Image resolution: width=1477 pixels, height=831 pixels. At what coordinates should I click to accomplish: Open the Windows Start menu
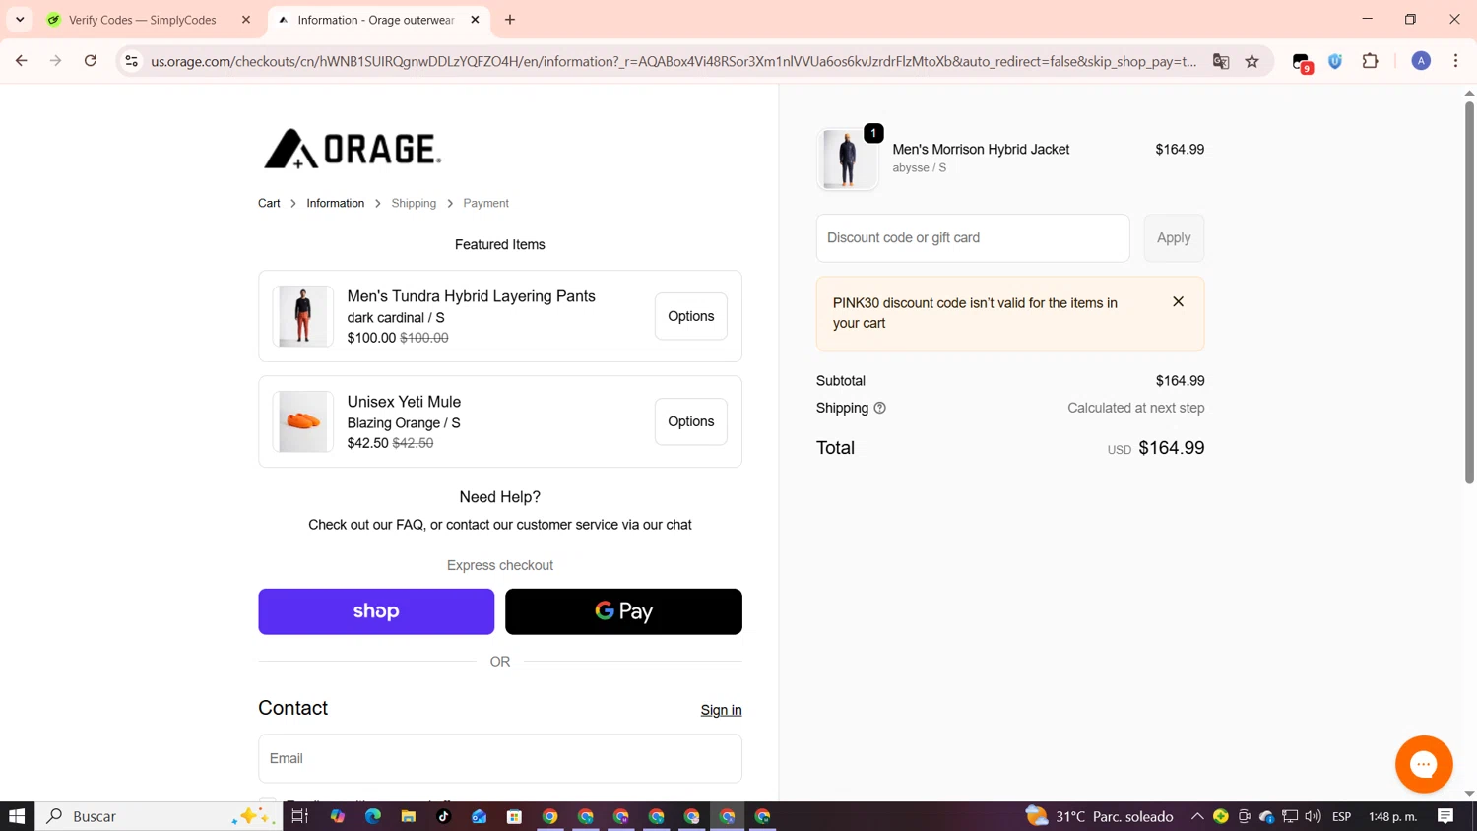point(17,816)
